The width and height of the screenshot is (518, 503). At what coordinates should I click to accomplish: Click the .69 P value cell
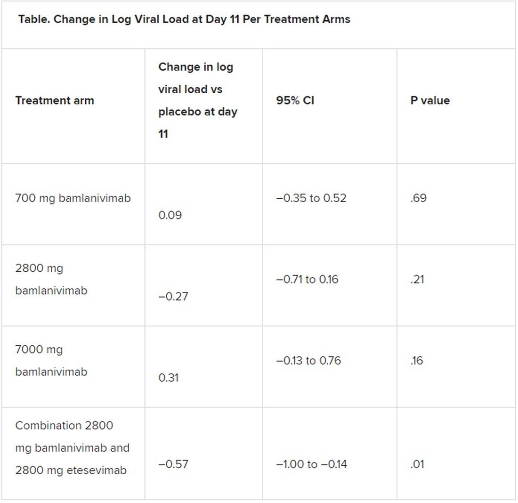[x=418, y=198]
